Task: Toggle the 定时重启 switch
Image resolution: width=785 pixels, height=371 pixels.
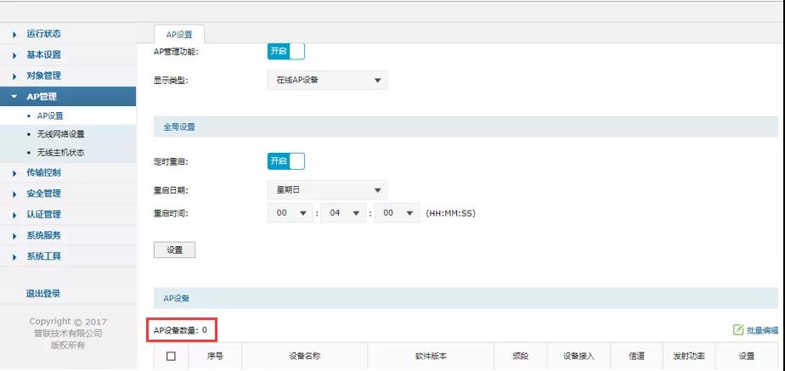Action: (285, 161)
